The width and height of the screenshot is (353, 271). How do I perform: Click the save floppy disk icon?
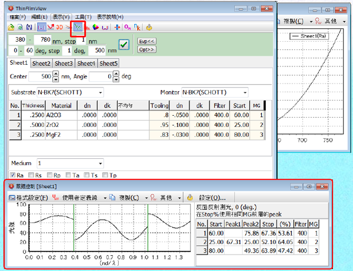(x=29, y=27)
